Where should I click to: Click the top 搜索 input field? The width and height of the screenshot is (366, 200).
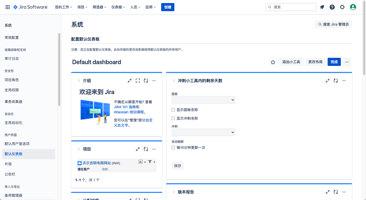[x=291, y=7]
